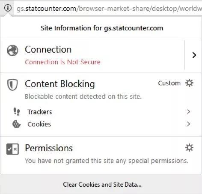Click the Content Blocking heading
202x194 pixels.
[60, 84]
